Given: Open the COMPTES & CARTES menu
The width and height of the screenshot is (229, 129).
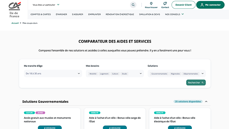Looking at the screenshot, I should coord(41,14).
